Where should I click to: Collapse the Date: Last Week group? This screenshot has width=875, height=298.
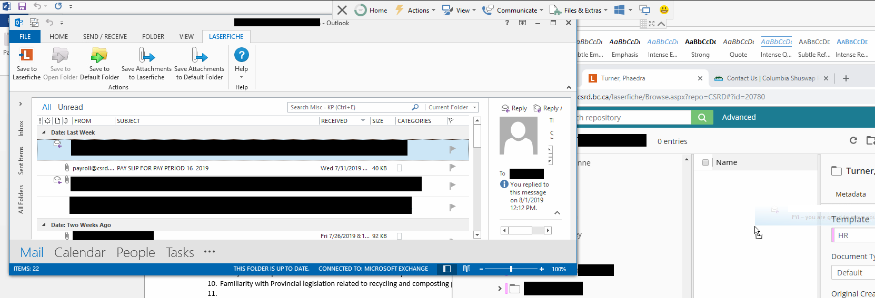pos(44,132)
